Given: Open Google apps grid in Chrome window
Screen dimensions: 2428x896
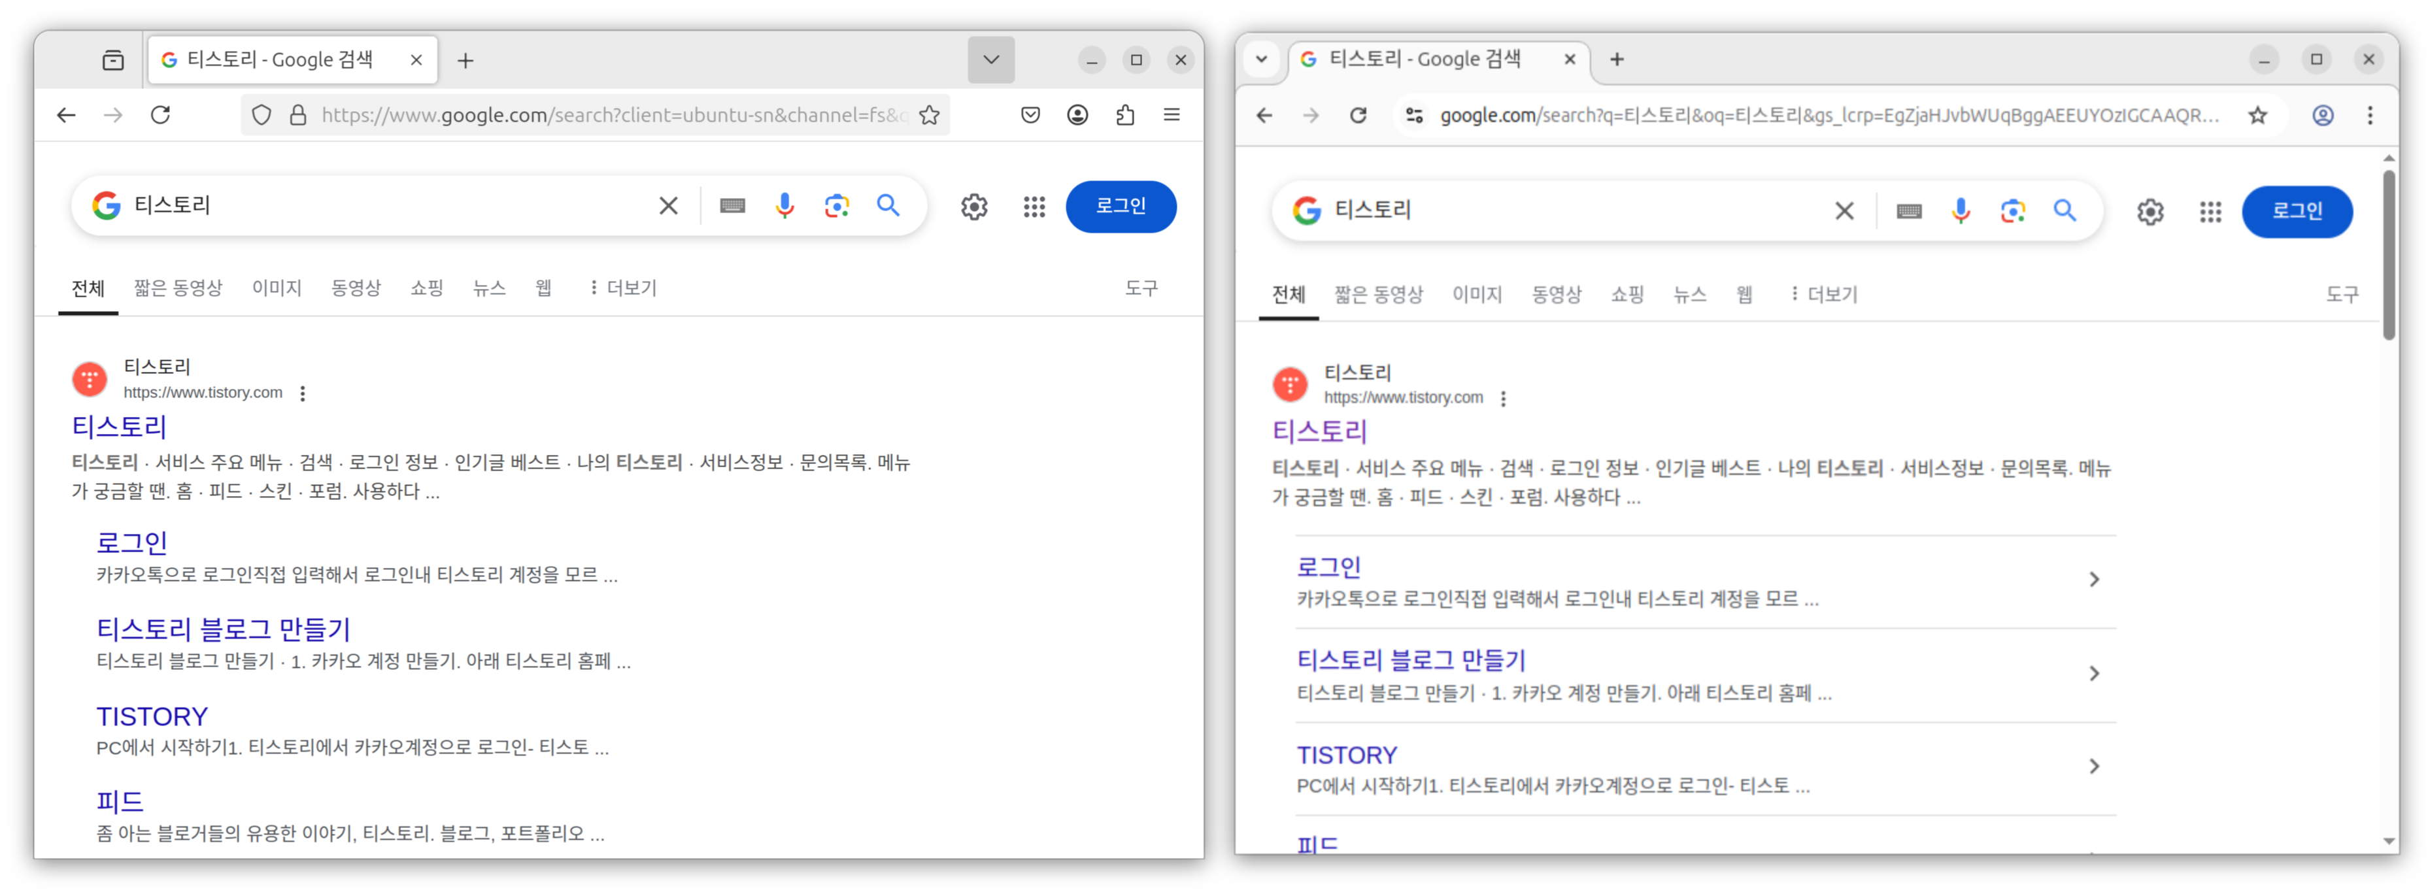Looking at the screenshot, I should 2210,212.
